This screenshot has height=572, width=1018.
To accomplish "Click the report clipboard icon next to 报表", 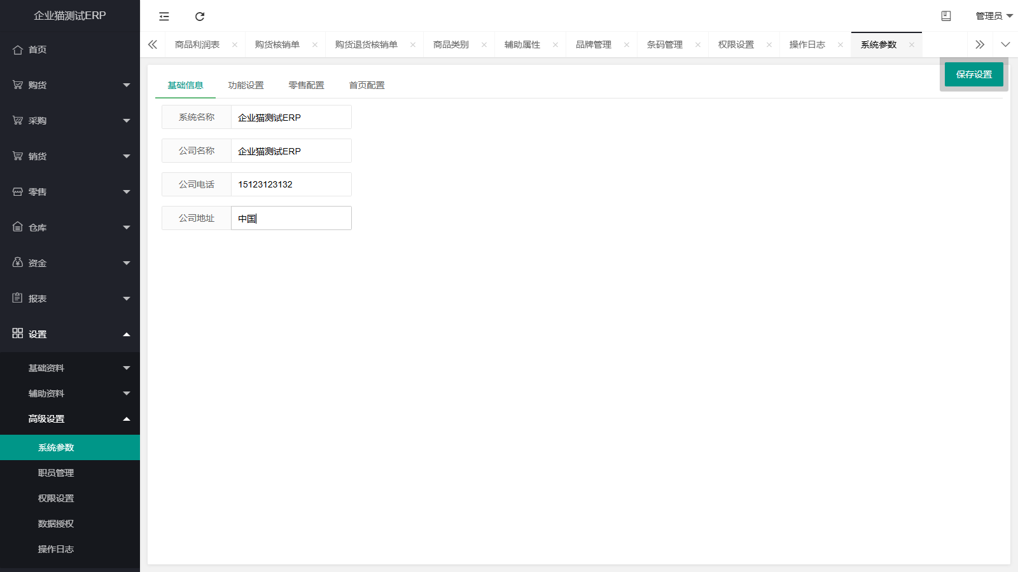I will coord(18,298).
